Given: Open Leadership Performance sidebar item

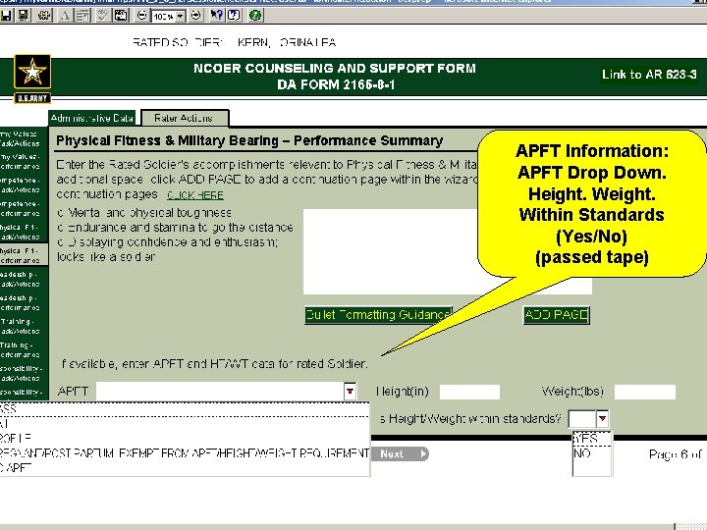Looking at the screenshot, I should pos(21,302).
